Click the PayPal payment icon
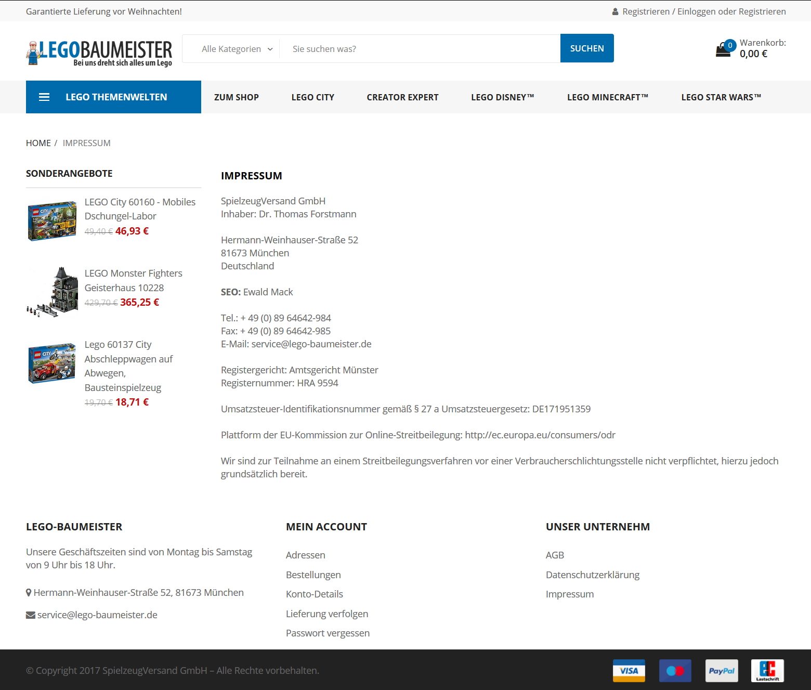The width and height of the screenshot is (811, 690). [x=722, y=671]
